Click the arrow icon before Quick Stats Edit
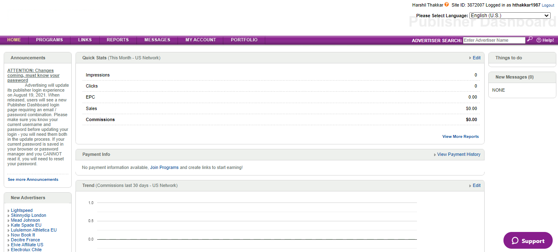Image resolution: width=558 pixels, height=252 pixels. point(471,58)
